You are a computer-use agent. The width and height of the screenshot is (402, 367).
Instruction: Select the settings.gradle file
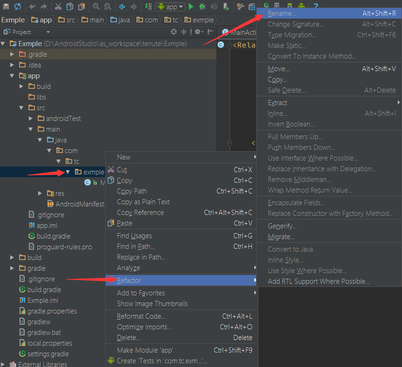[x=44, y=354]
